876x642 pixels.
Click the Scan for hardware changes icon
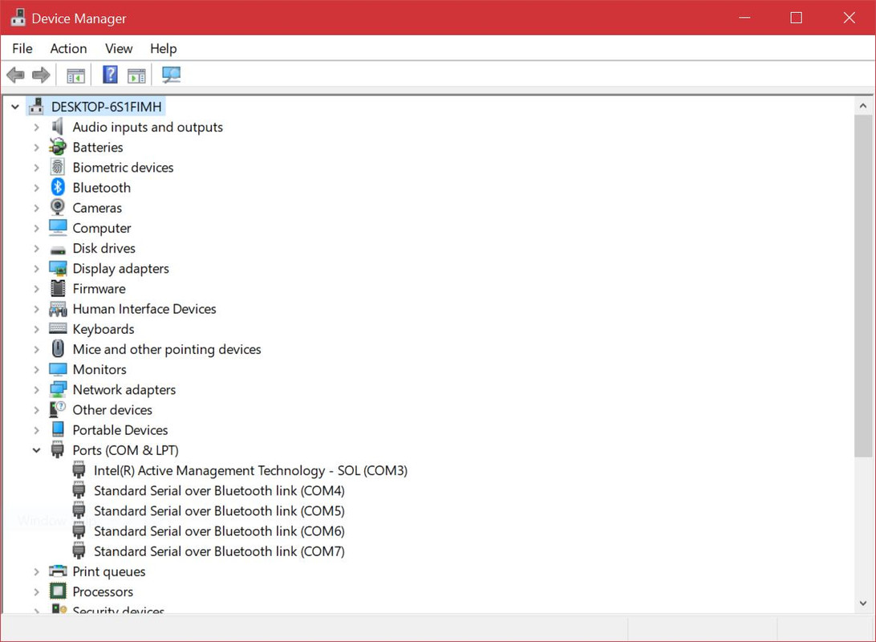(171, 74)
